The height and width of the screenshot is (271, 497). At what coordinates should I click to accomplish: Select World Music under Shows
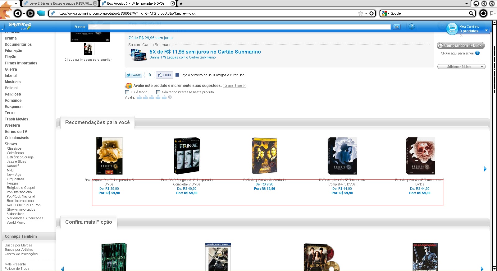tap(16, 222)
